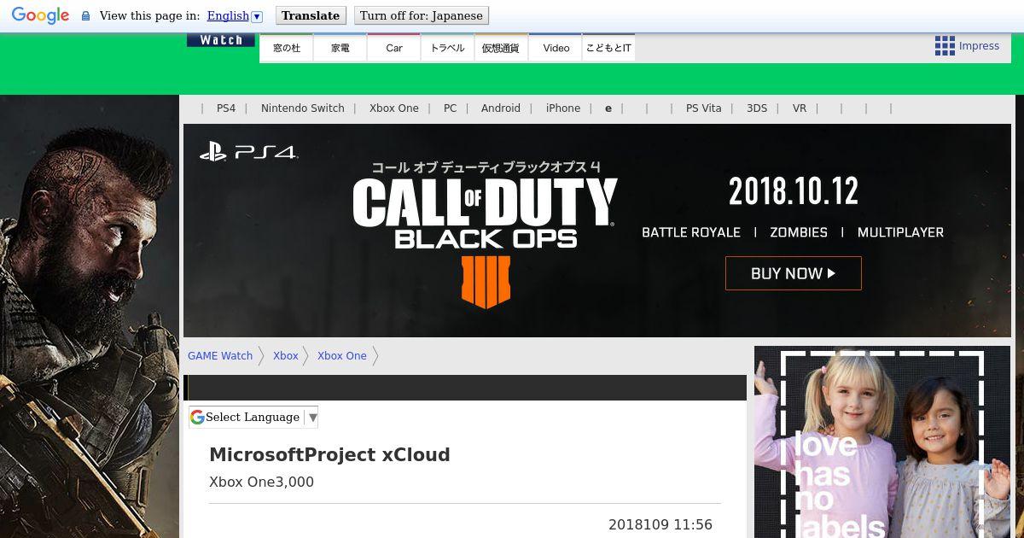Click the BATTLE ROYALE text in banner
The image size is (1024, 538).
pyautogui.click(x=691, y=232)
